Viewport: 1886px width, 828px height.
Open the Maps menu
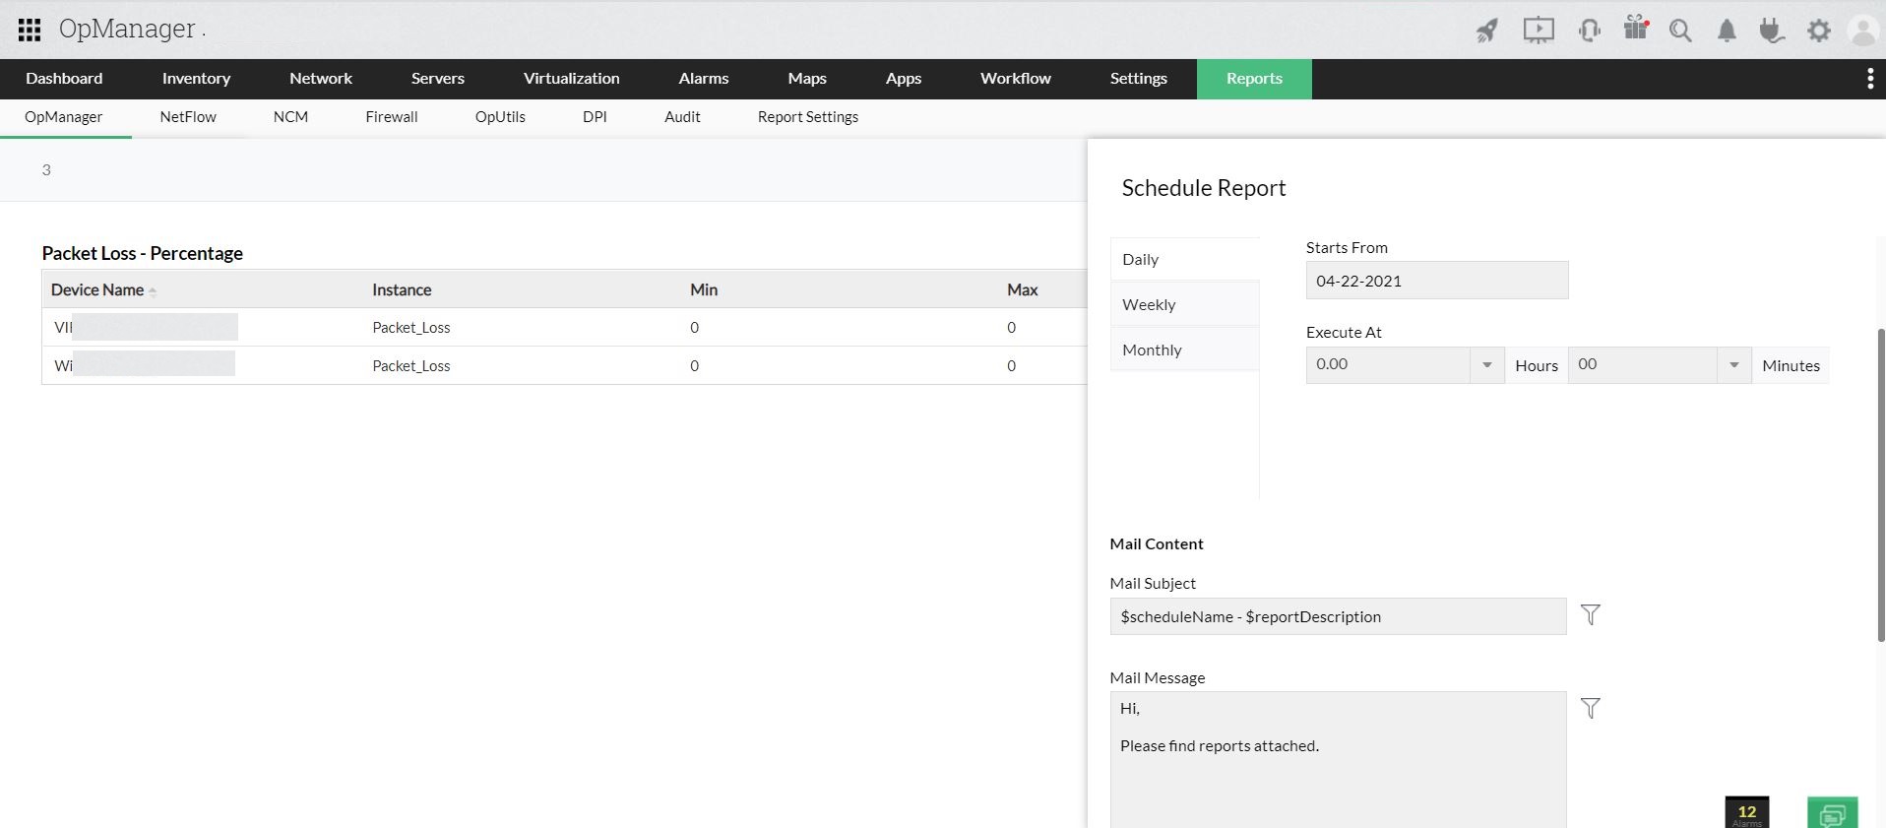coord(807,79)
